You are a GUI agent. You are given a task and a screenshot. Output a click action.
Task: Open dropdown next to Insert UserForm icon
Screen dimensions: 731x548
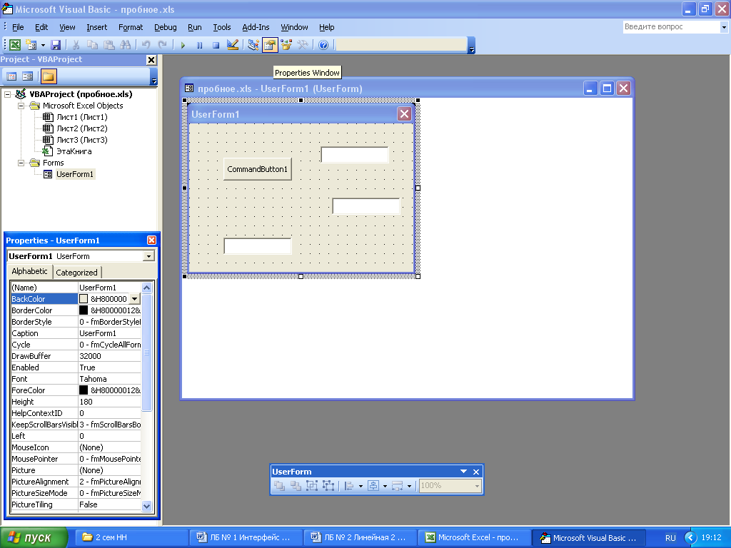coord(43,45)
